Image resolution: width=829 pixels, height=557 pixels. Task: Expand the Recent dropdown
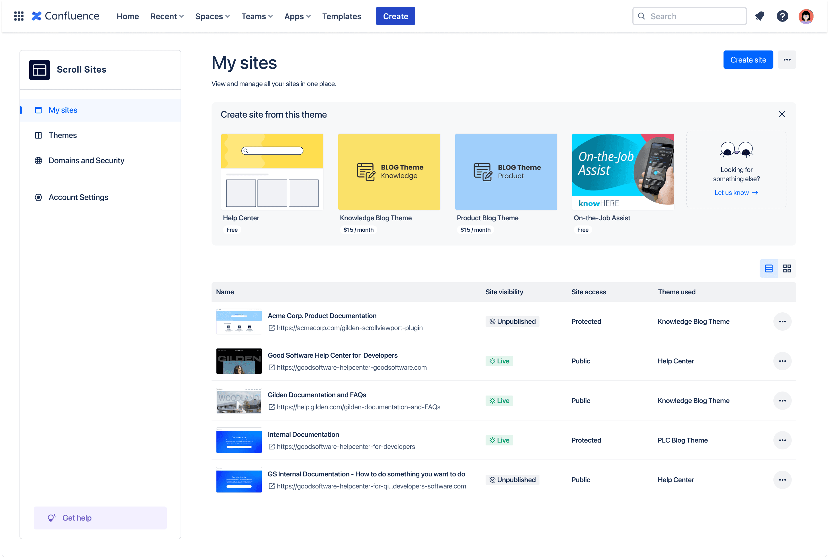(x=167, y=16)
